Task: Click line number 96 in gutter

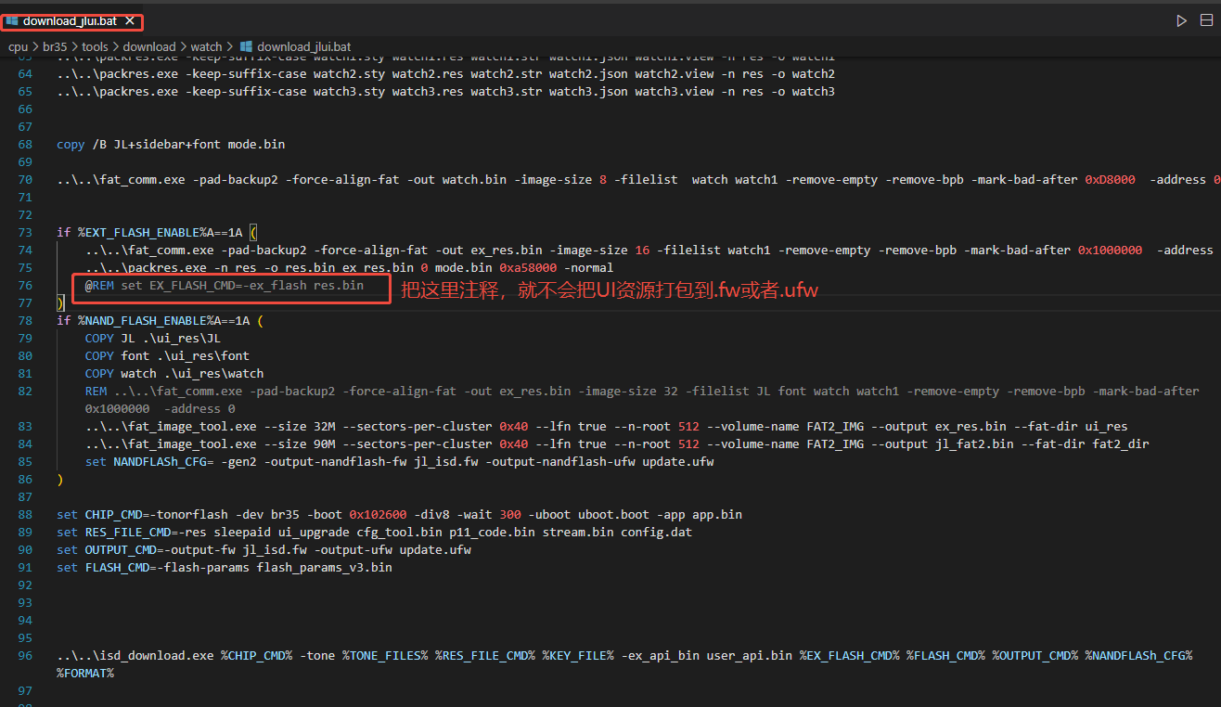Action: pos(25,656)
